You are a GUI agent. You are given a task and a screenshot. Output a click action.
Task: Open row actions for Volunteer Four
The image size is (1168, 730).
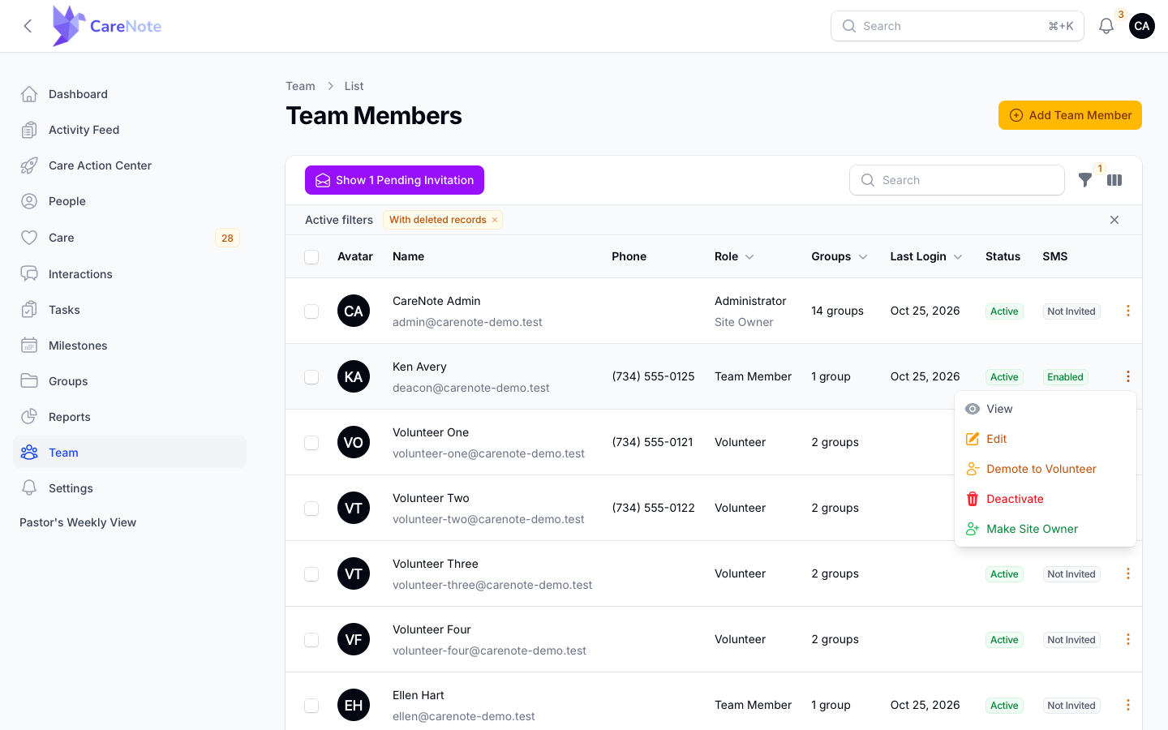tap(1127, 639)
